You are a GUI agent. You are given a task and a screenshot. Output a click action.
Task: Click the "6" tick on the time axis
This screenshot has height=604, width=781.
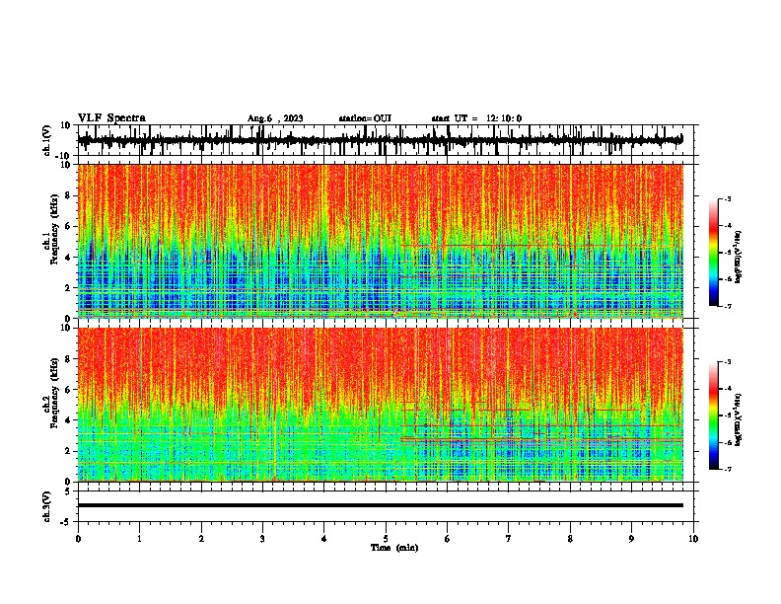[448, 539]
